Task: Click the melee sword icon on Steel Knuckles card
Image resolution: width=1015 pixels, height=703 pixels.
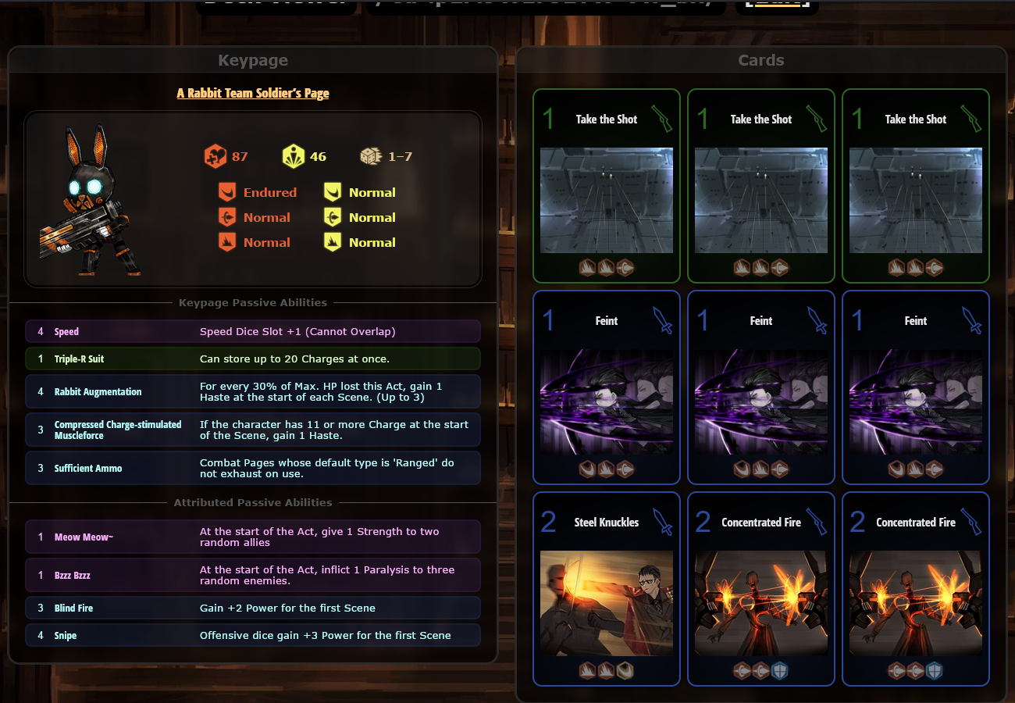Action: coord(663,522)
